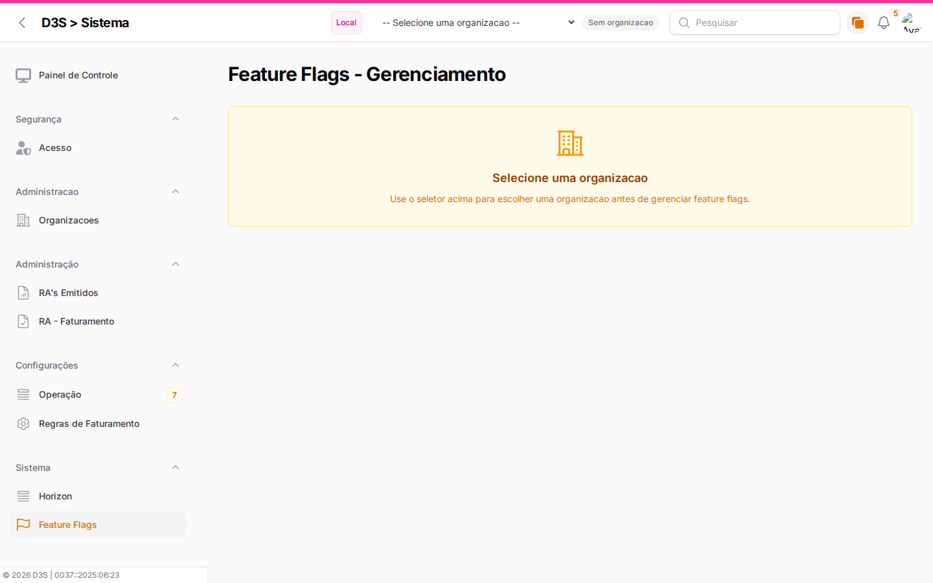Open Regras de Faturamento menu item

tap(98, 424)
